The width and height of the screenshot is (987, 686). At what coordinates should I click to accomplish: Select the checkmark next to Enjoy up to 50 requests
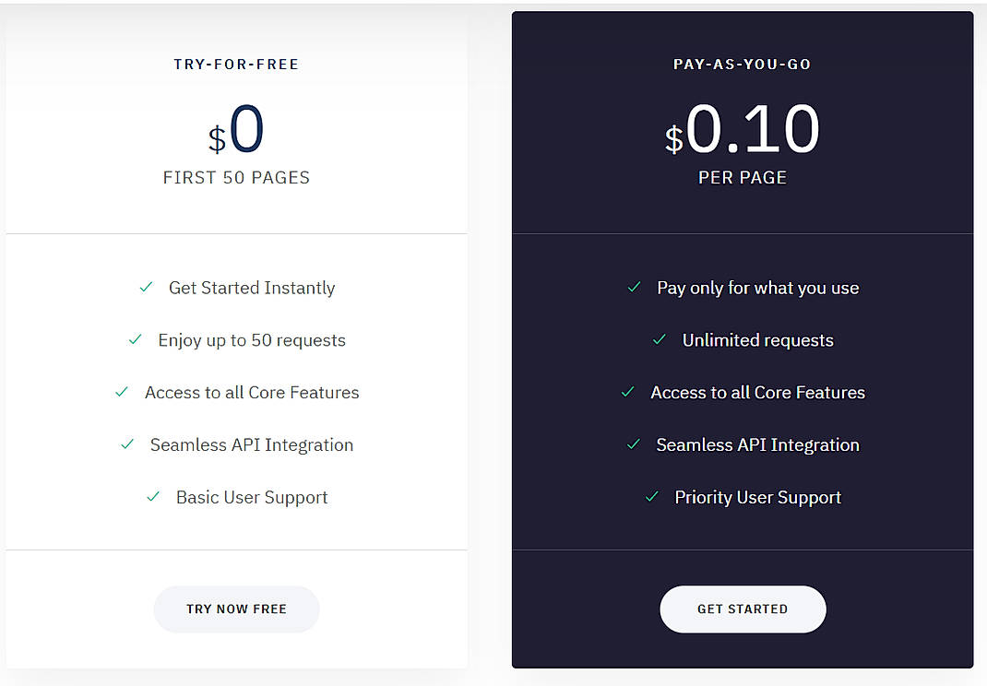[x=137, y=340]
